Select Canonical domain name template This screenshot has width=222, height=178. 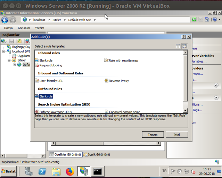pyautogui.click(x=123, y=112)
